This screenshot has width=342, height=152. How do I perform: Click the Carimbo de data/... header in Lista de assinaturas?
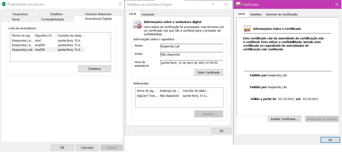tap(70, 35)
